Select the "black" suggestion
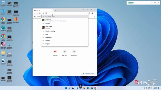 click(65, 34)
